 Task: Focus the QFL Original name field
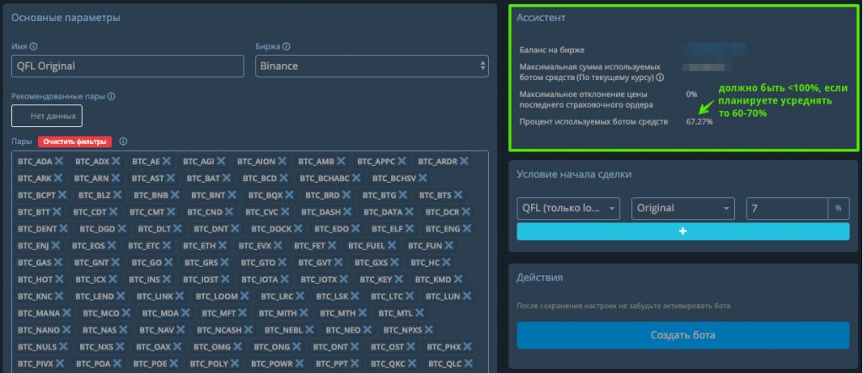128,66
